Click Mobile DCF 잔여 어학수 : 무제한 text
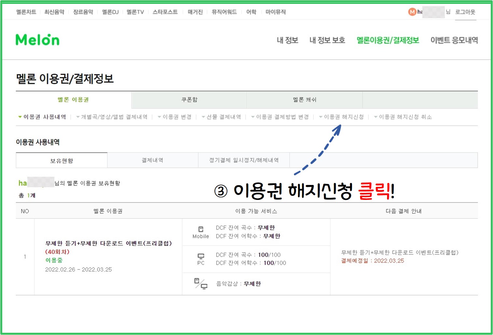493x335 pixels. click(248, 236)
